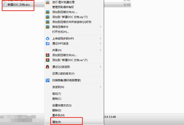This screenshot has width=184, height=125.
Task: Click the image batch processing icon
Action: point(47,2)
